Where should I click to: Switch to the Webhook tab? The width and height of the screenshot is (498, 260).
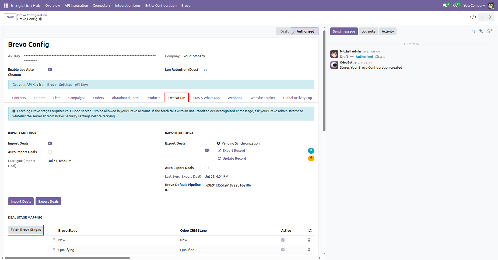235,98
